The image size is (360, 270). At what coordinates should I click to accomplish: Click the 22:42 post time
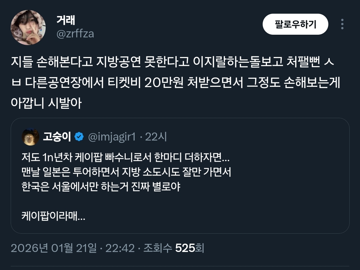pyautogui.click(x=120, y=248)
